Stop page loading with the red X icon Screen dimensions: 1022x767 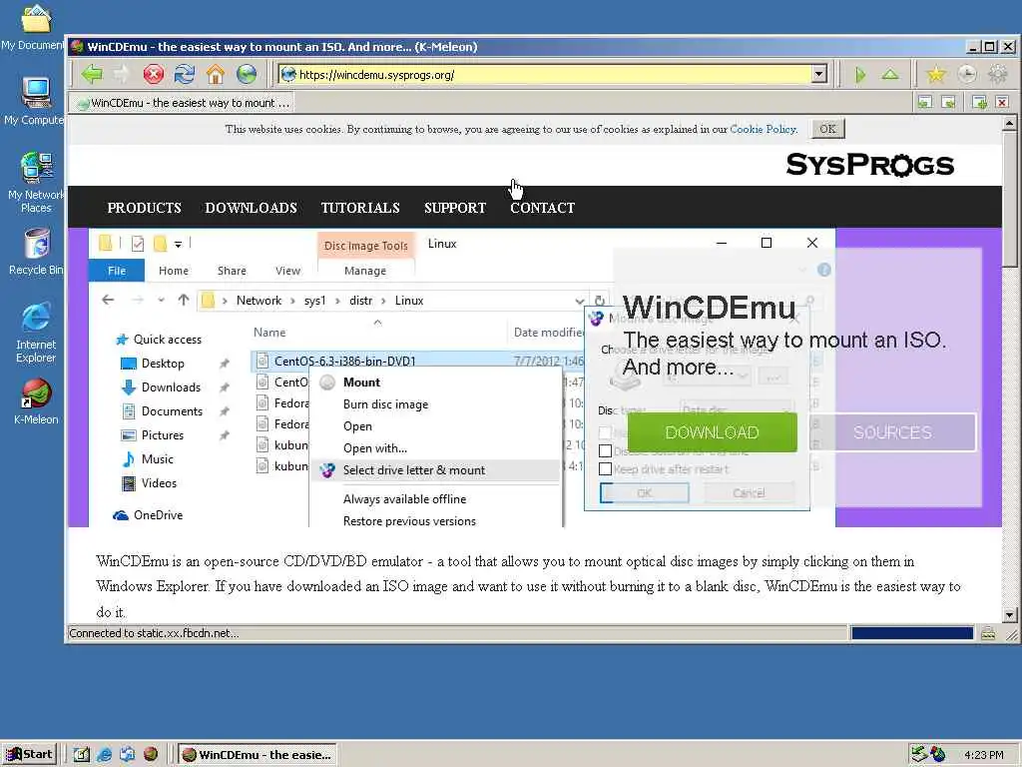pyautogui.click(x=153, y=74)
